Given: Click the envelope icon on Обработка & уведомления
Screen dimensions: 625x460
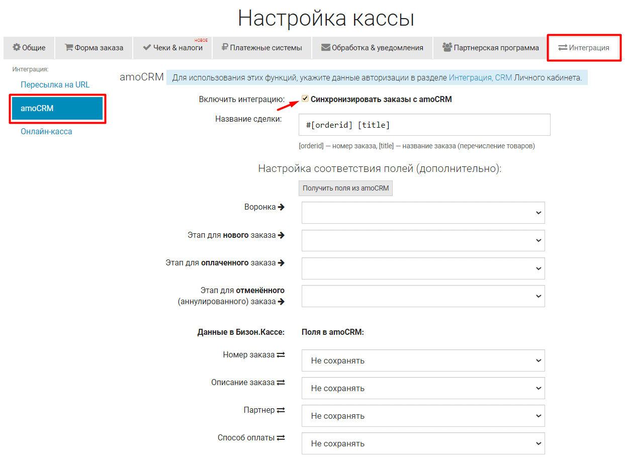Looking at the screenshot, I should tap(325, 48).
